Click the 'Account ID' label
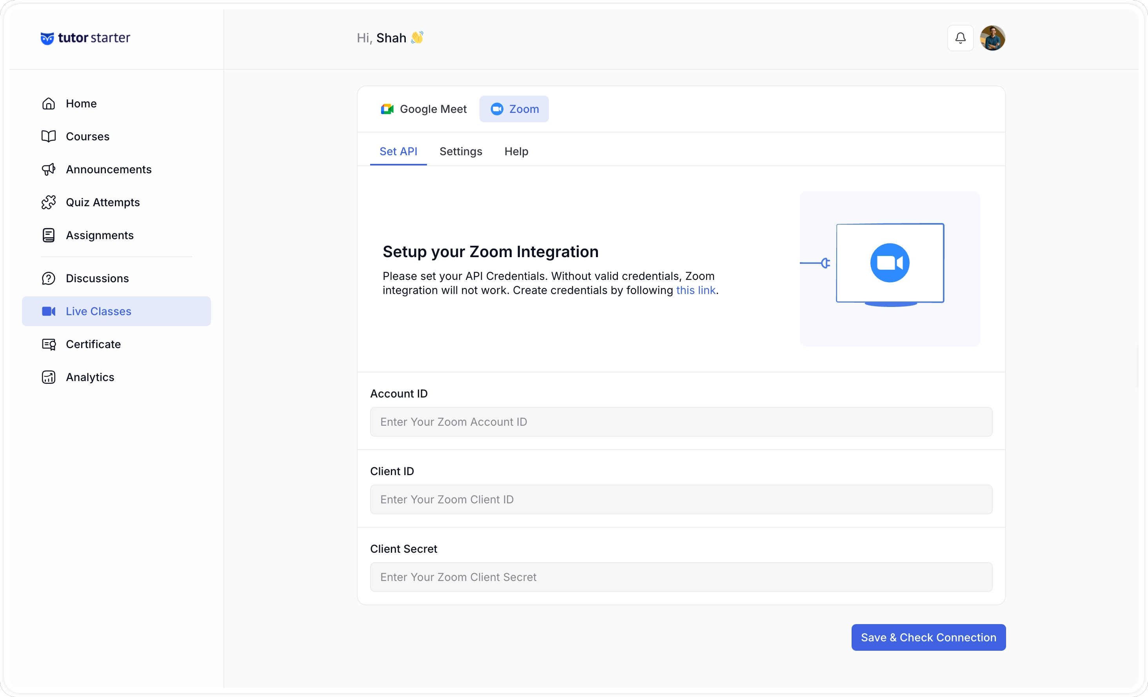The height and width of the screenshot is (697, 1148). 399,394
